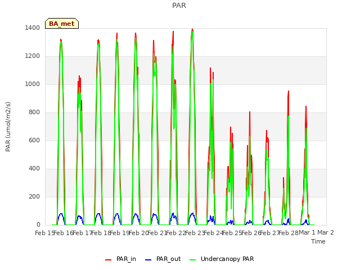The height and width of the screenshot is (270, 360).
Task: Click the PAR chart title
Action: tap(179, 5)
